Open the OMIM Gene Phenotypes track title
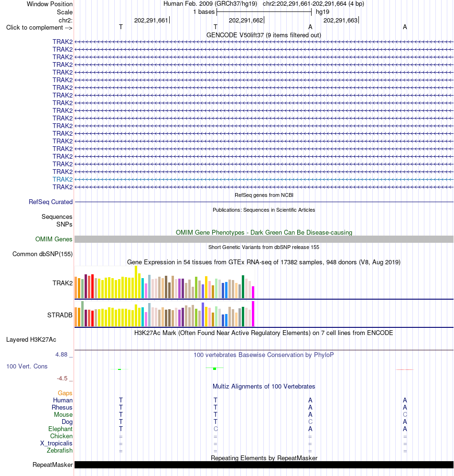Image resolution: width=454 pixels, height=476 pixels. 264,233
